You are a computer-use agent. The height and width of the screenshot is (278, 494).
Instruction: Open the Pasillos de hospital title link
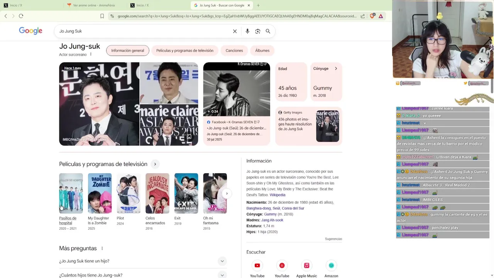pos(68,220)
